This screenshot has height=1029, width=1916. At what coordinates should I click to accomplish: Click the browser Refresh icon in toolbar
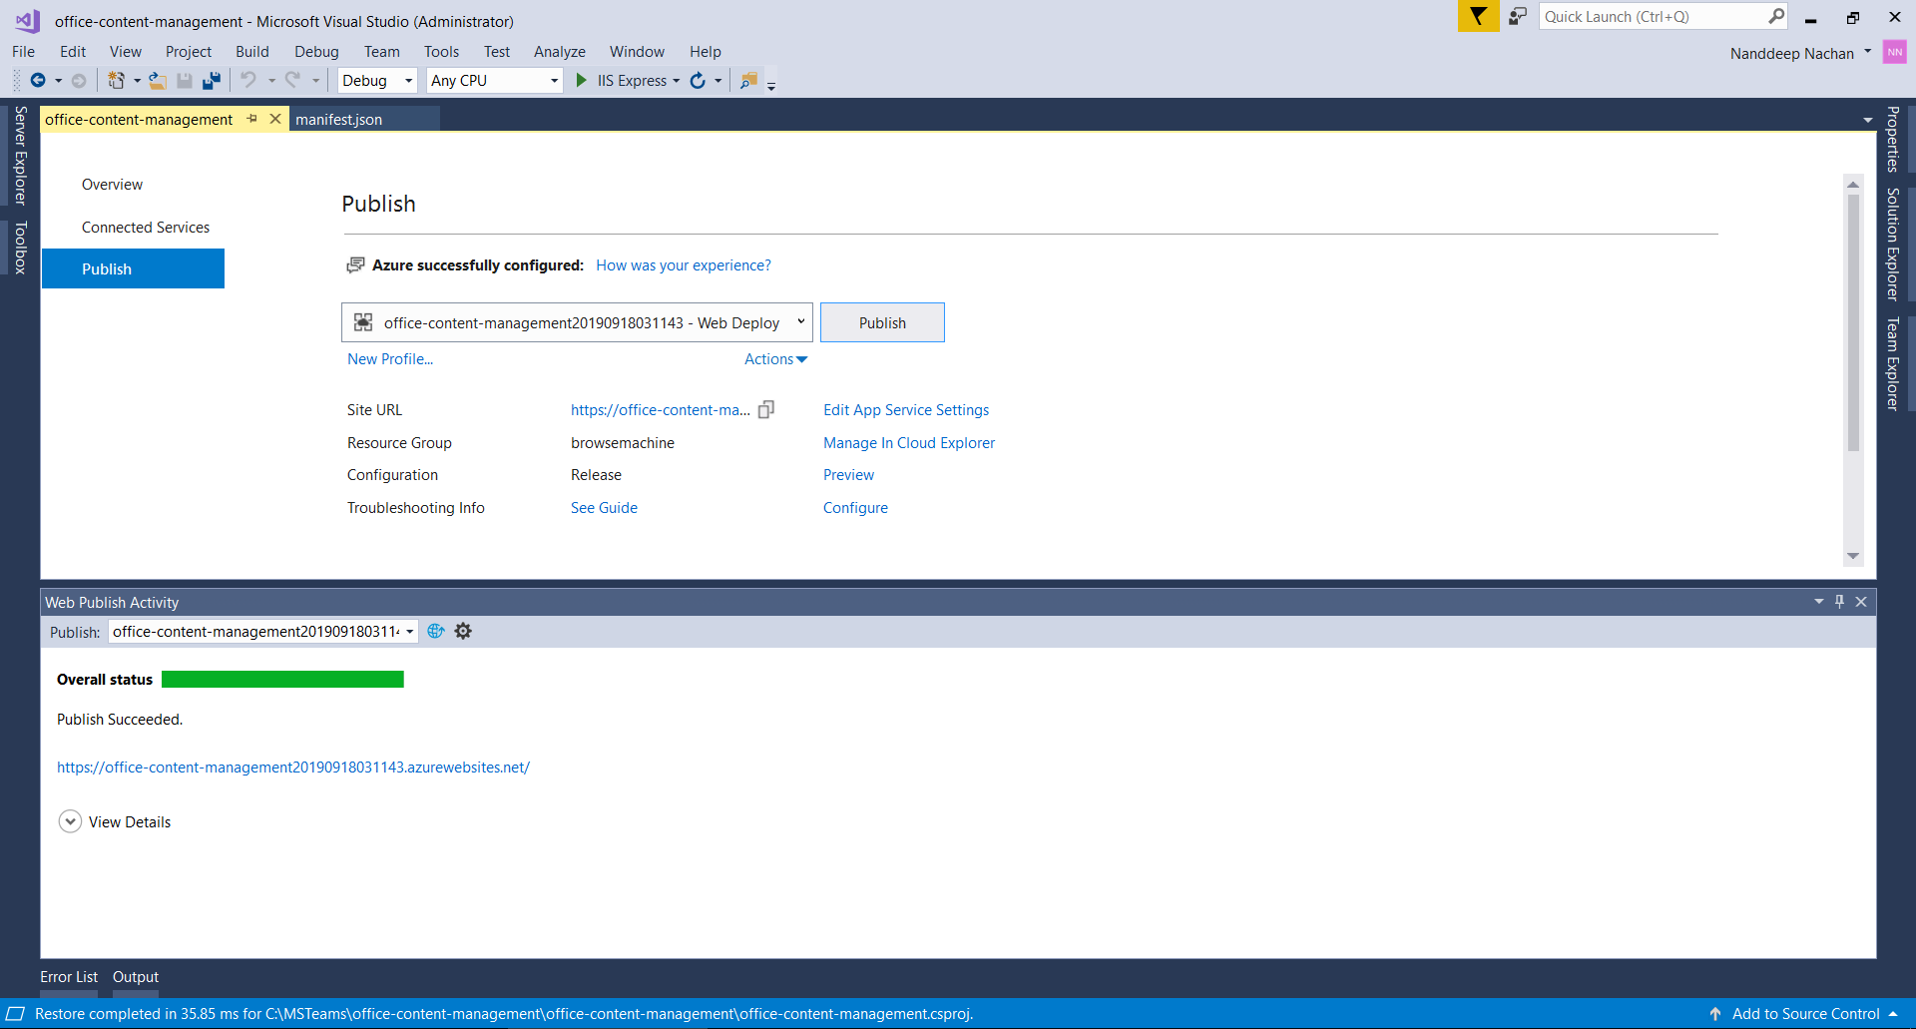click(698, 81)
